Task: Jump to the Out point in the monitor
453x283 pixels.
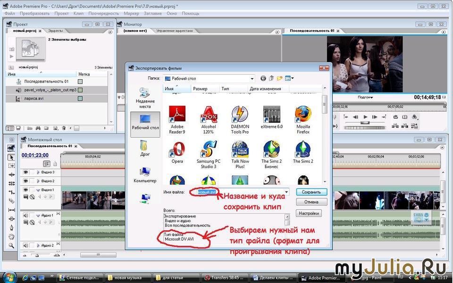Action: [x=384, y=117]
